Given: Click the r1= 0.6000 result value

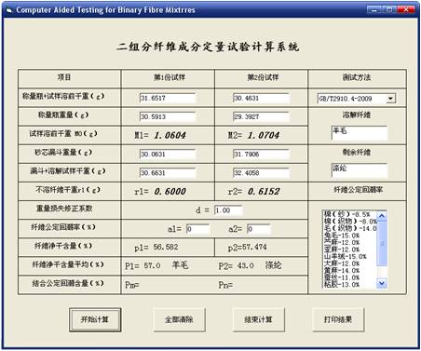Looking at the screenshot, I should pos(160,192).
